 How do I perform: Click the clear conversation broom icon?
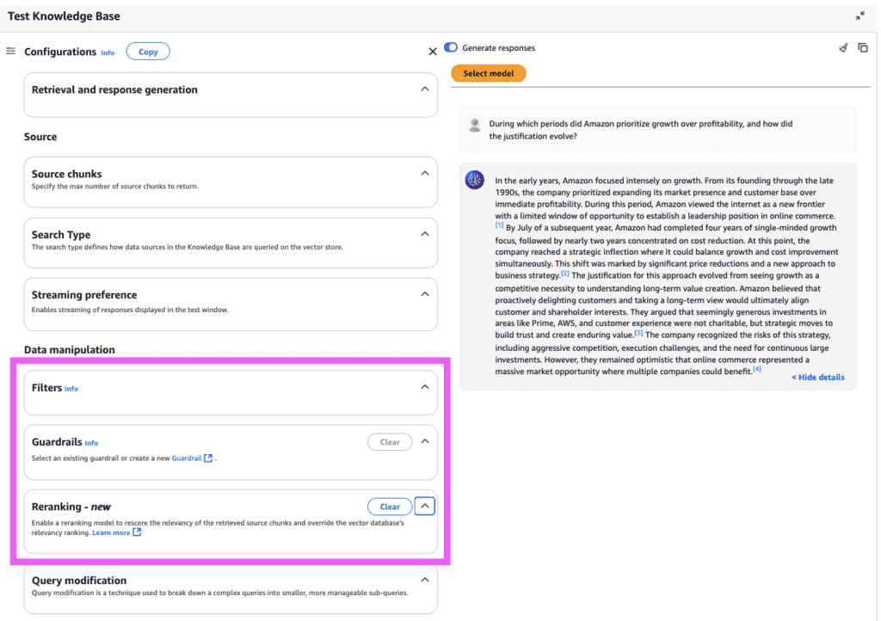pyautogui.click(x=843, y=48)
